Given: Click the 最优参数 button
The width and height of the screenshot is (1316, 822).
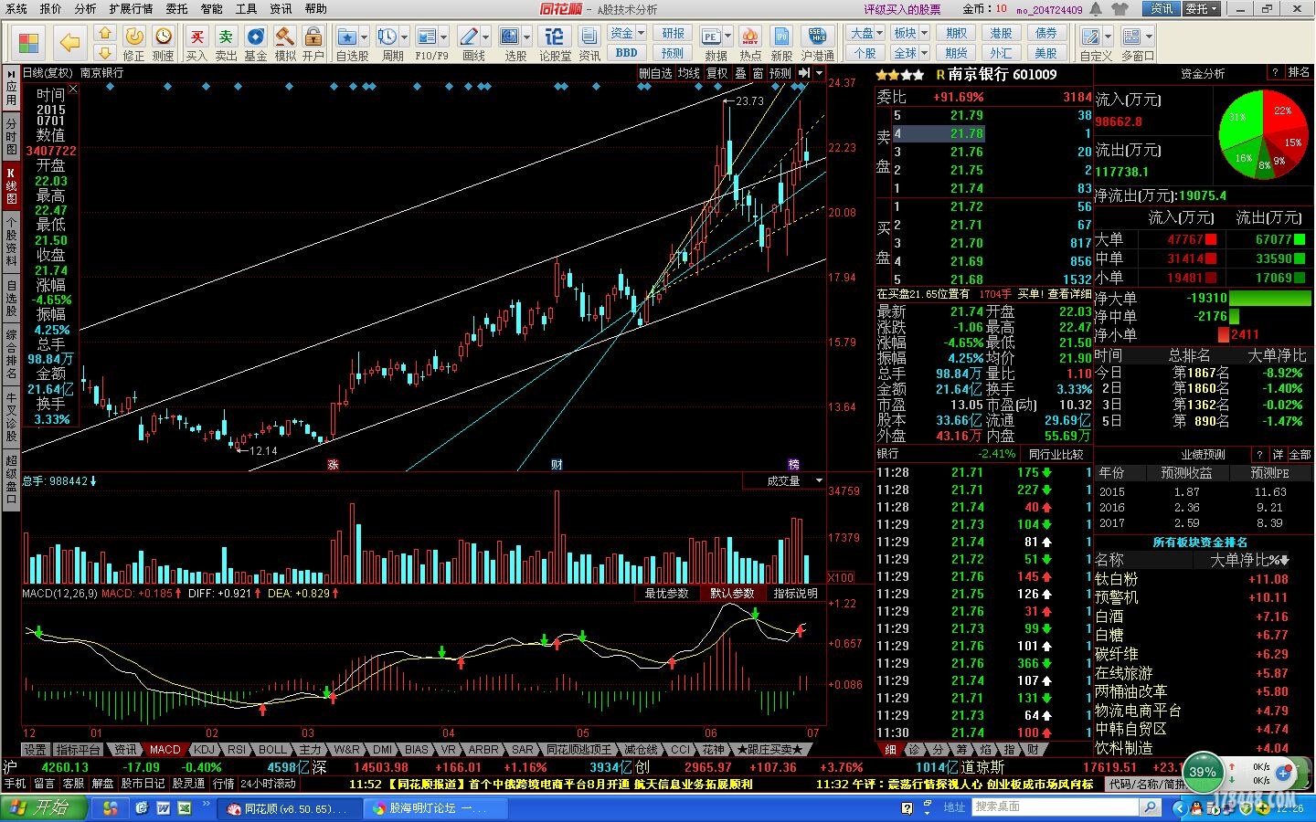Looking at the screenshot, I should 666,593.
